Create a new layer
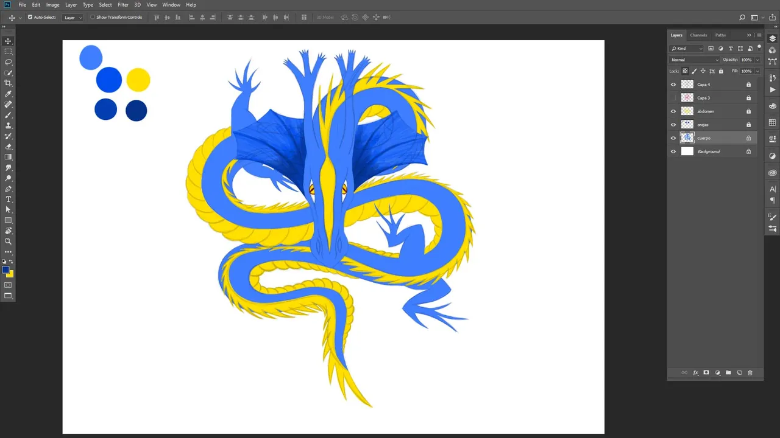Screen dimensions: 780x438 (x=739, y=373)
